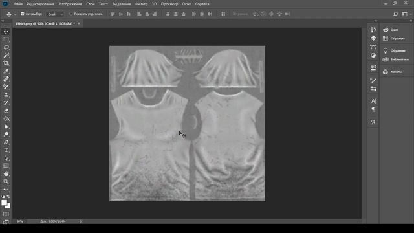Select the Crop tool
The height and width of the screenshot is (233, 414).
6,63
